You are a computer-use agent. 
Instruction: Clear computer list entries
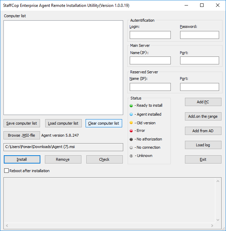click(104, 123)
